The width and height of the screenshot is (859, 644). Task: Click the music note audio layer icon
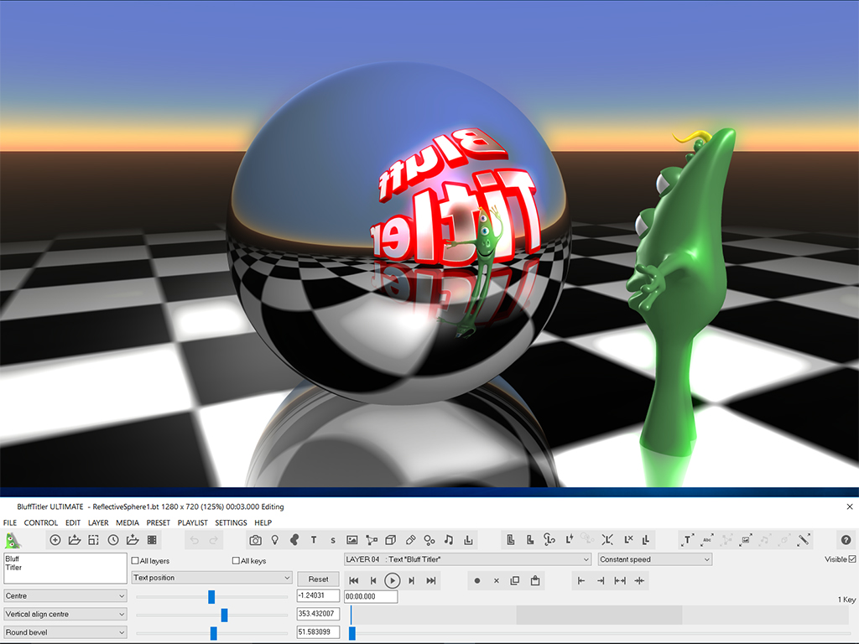point(449,540)
